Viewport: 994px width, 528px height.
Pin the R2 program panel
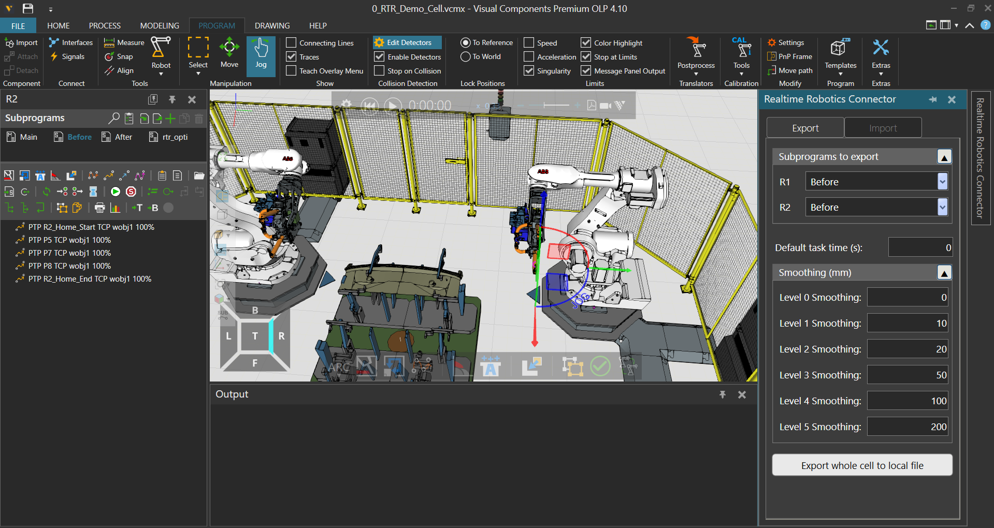(x=172, y=99)
